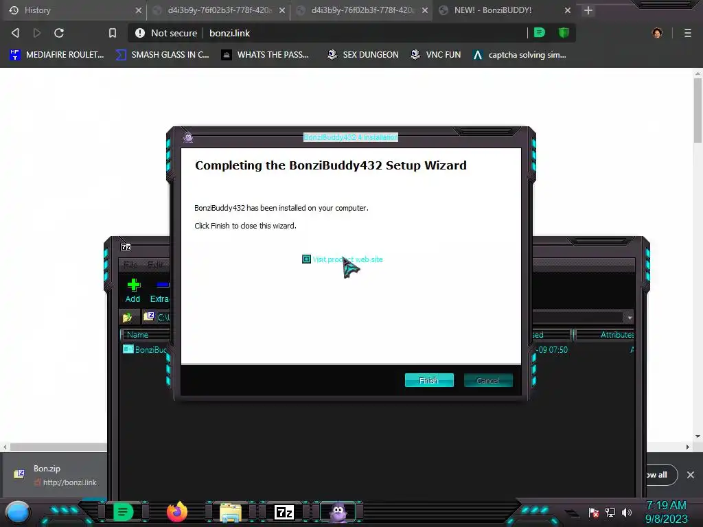Sort by Attributes column in 7-Zip
Screen dimensions: 703x527
pyautogui.click(x=605, y=335)
